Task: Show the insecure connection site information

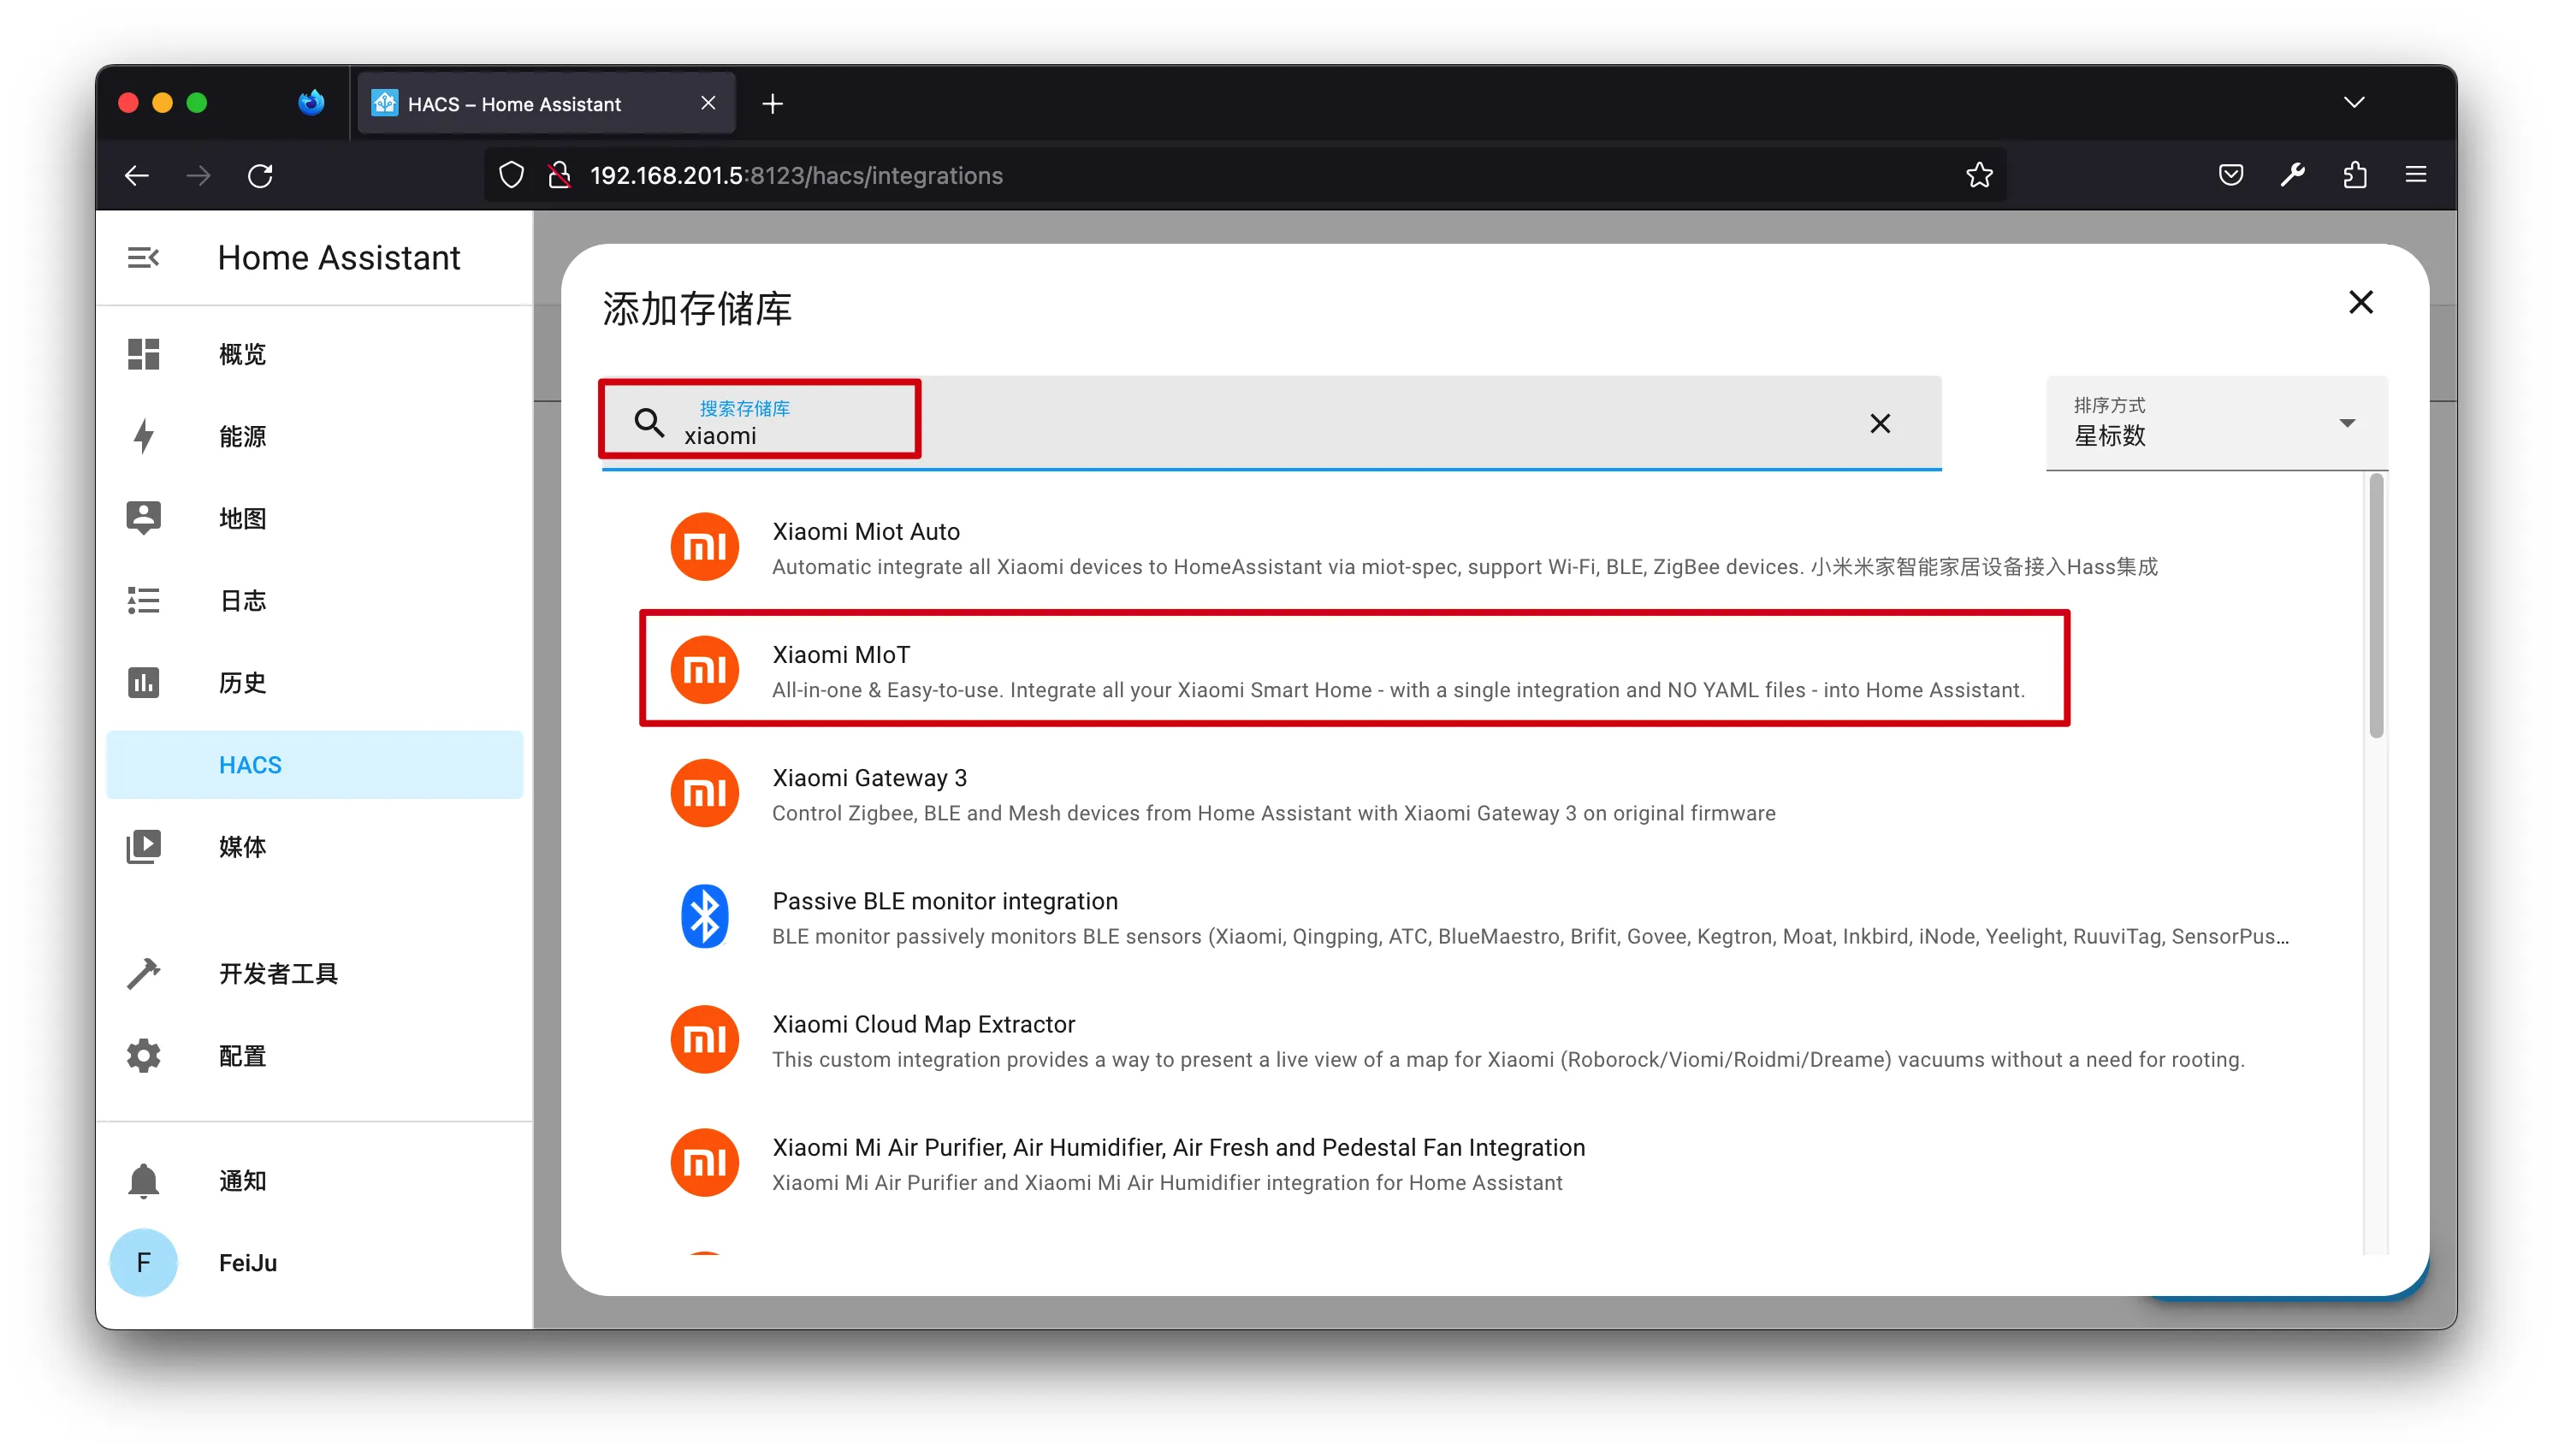Action: (x=560, y=176)
